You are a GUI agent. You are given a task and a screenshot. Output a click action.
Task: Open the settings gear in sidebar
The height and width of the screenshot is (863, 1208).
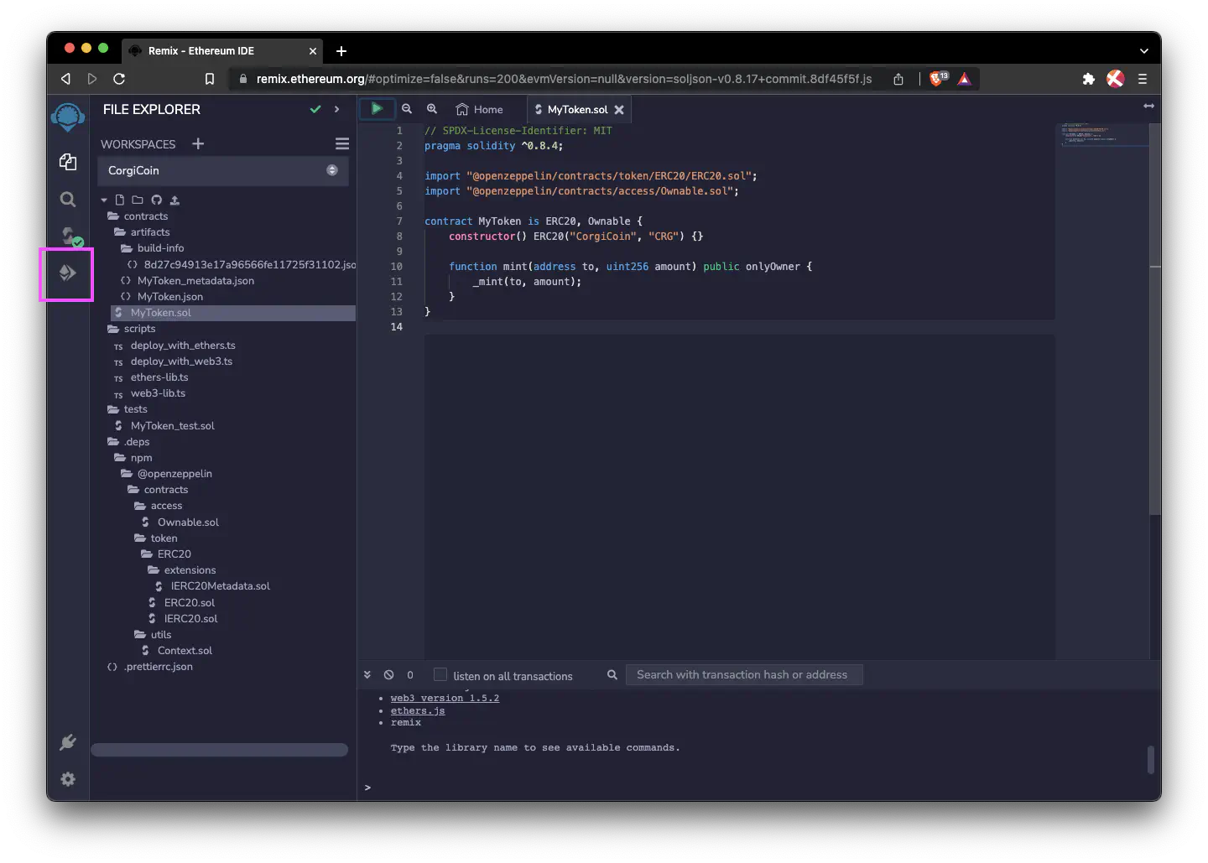coord(68,779)
